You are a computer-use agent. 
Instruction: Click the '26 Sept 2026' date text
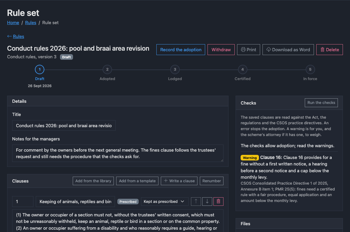[x=40, y=86]
